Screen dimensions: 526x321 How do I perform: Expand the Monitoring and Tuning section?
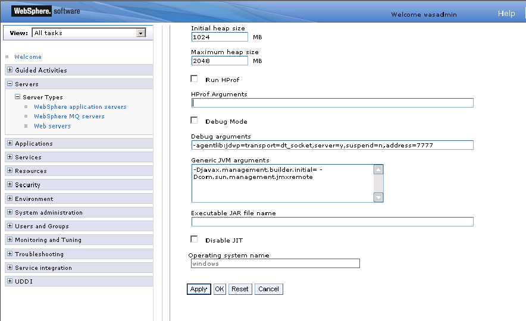(10, 240)
